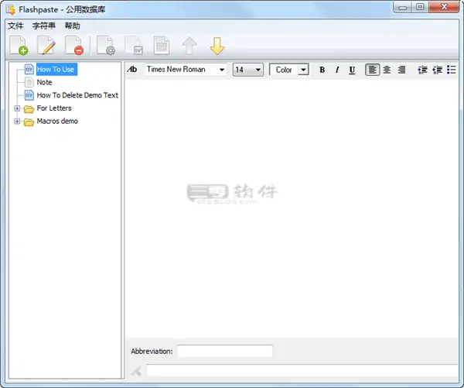Click the Abbreviation input field

click(225, 352)
